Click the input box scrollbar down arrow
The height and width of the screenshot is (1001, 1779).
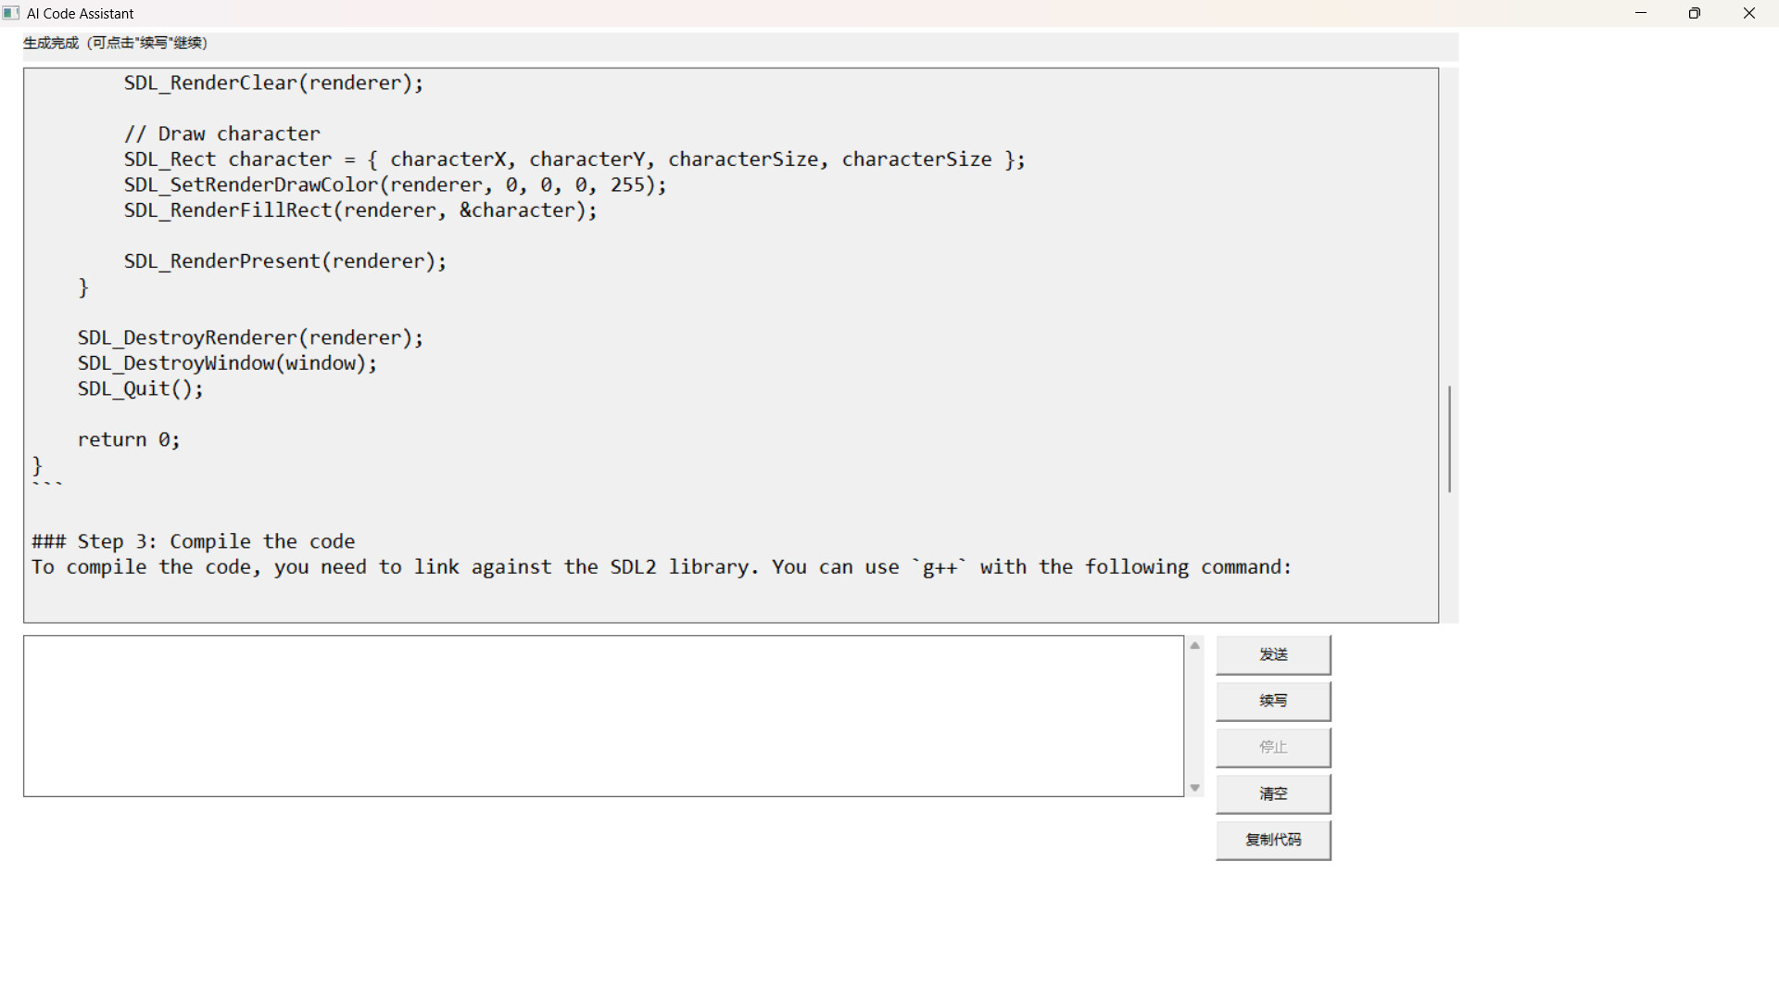point(1194,787)
